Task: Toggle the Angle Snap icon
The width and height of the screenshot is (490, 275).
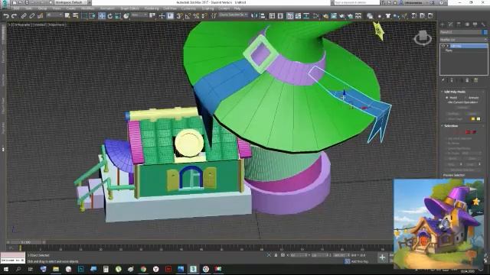Action: (x=188, y=15)
